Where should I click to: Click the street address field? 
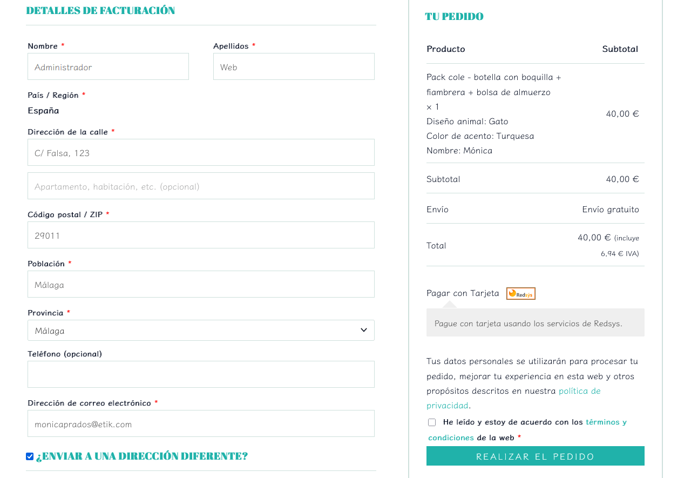201,153
